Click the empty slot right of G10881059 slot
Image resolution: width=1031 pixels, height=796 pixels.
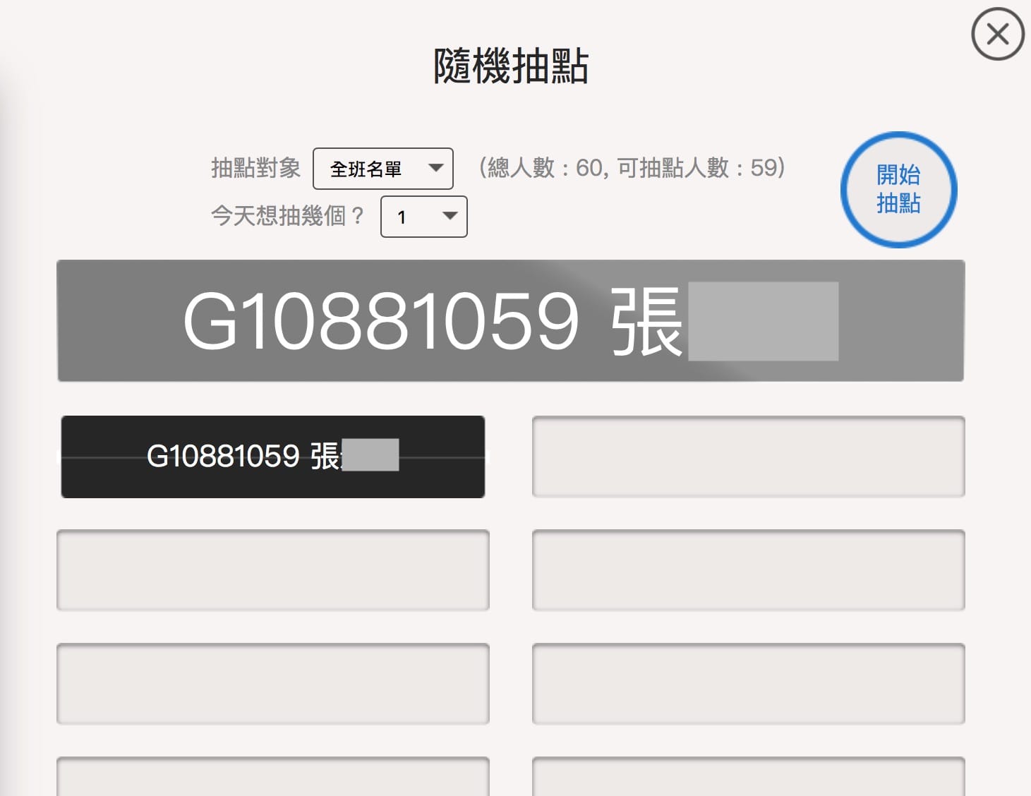pyautogui.click(x=748, y=457)
